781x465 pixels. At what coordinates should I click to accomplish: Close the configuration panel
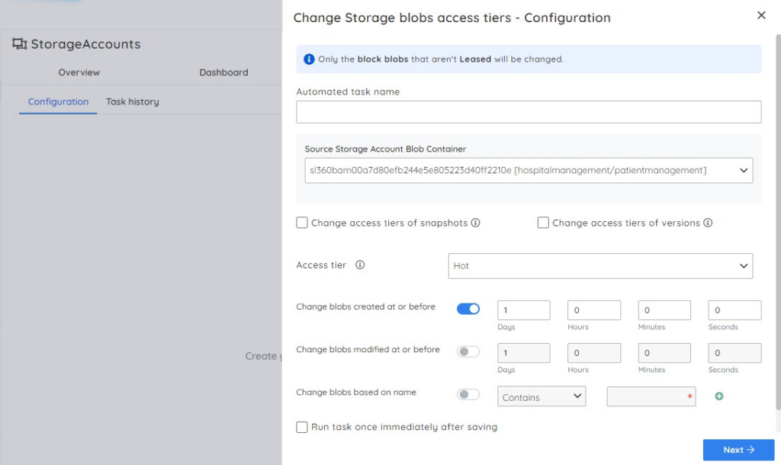click(x=761, y=14)
